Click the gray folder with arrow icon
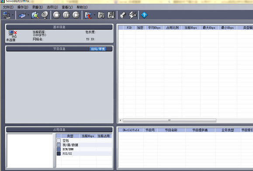The width and height of the screenshot is (253, 171). pyautogui.click(x=101, y=15)
